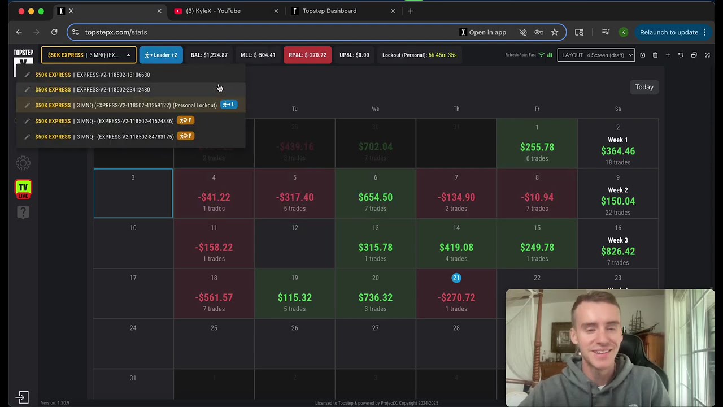Click Week 3 summary $826.42

(618, 244)
